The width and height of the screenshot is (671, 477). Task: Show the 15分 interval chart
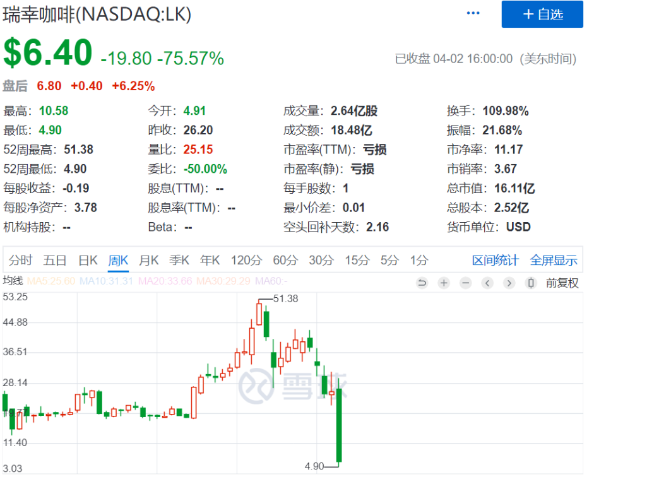click(357, 260)
